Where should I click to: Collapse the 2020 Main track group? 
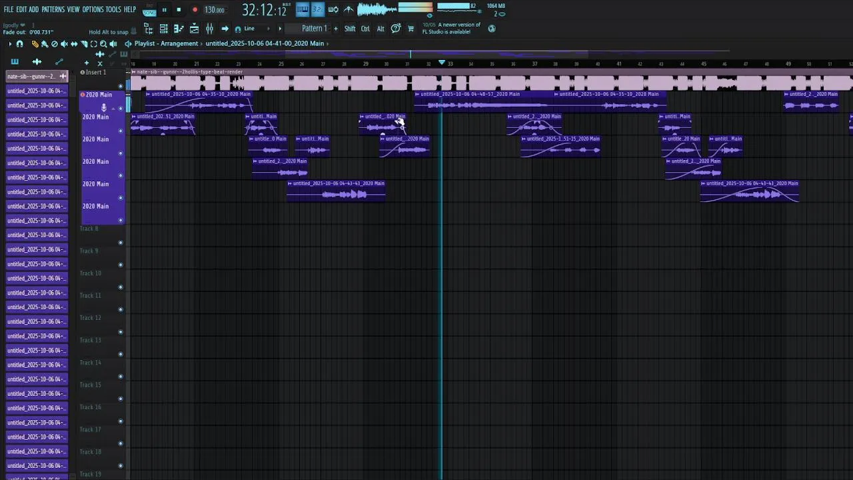[113, 109]
